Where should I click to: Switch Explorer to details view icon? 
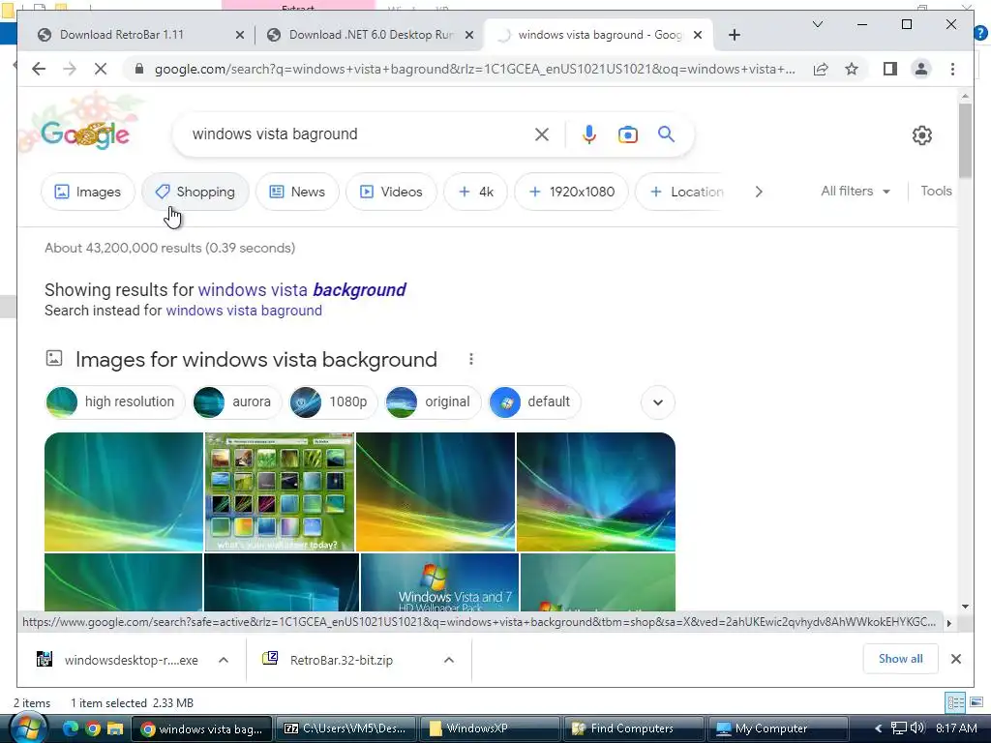coord(955,702)
